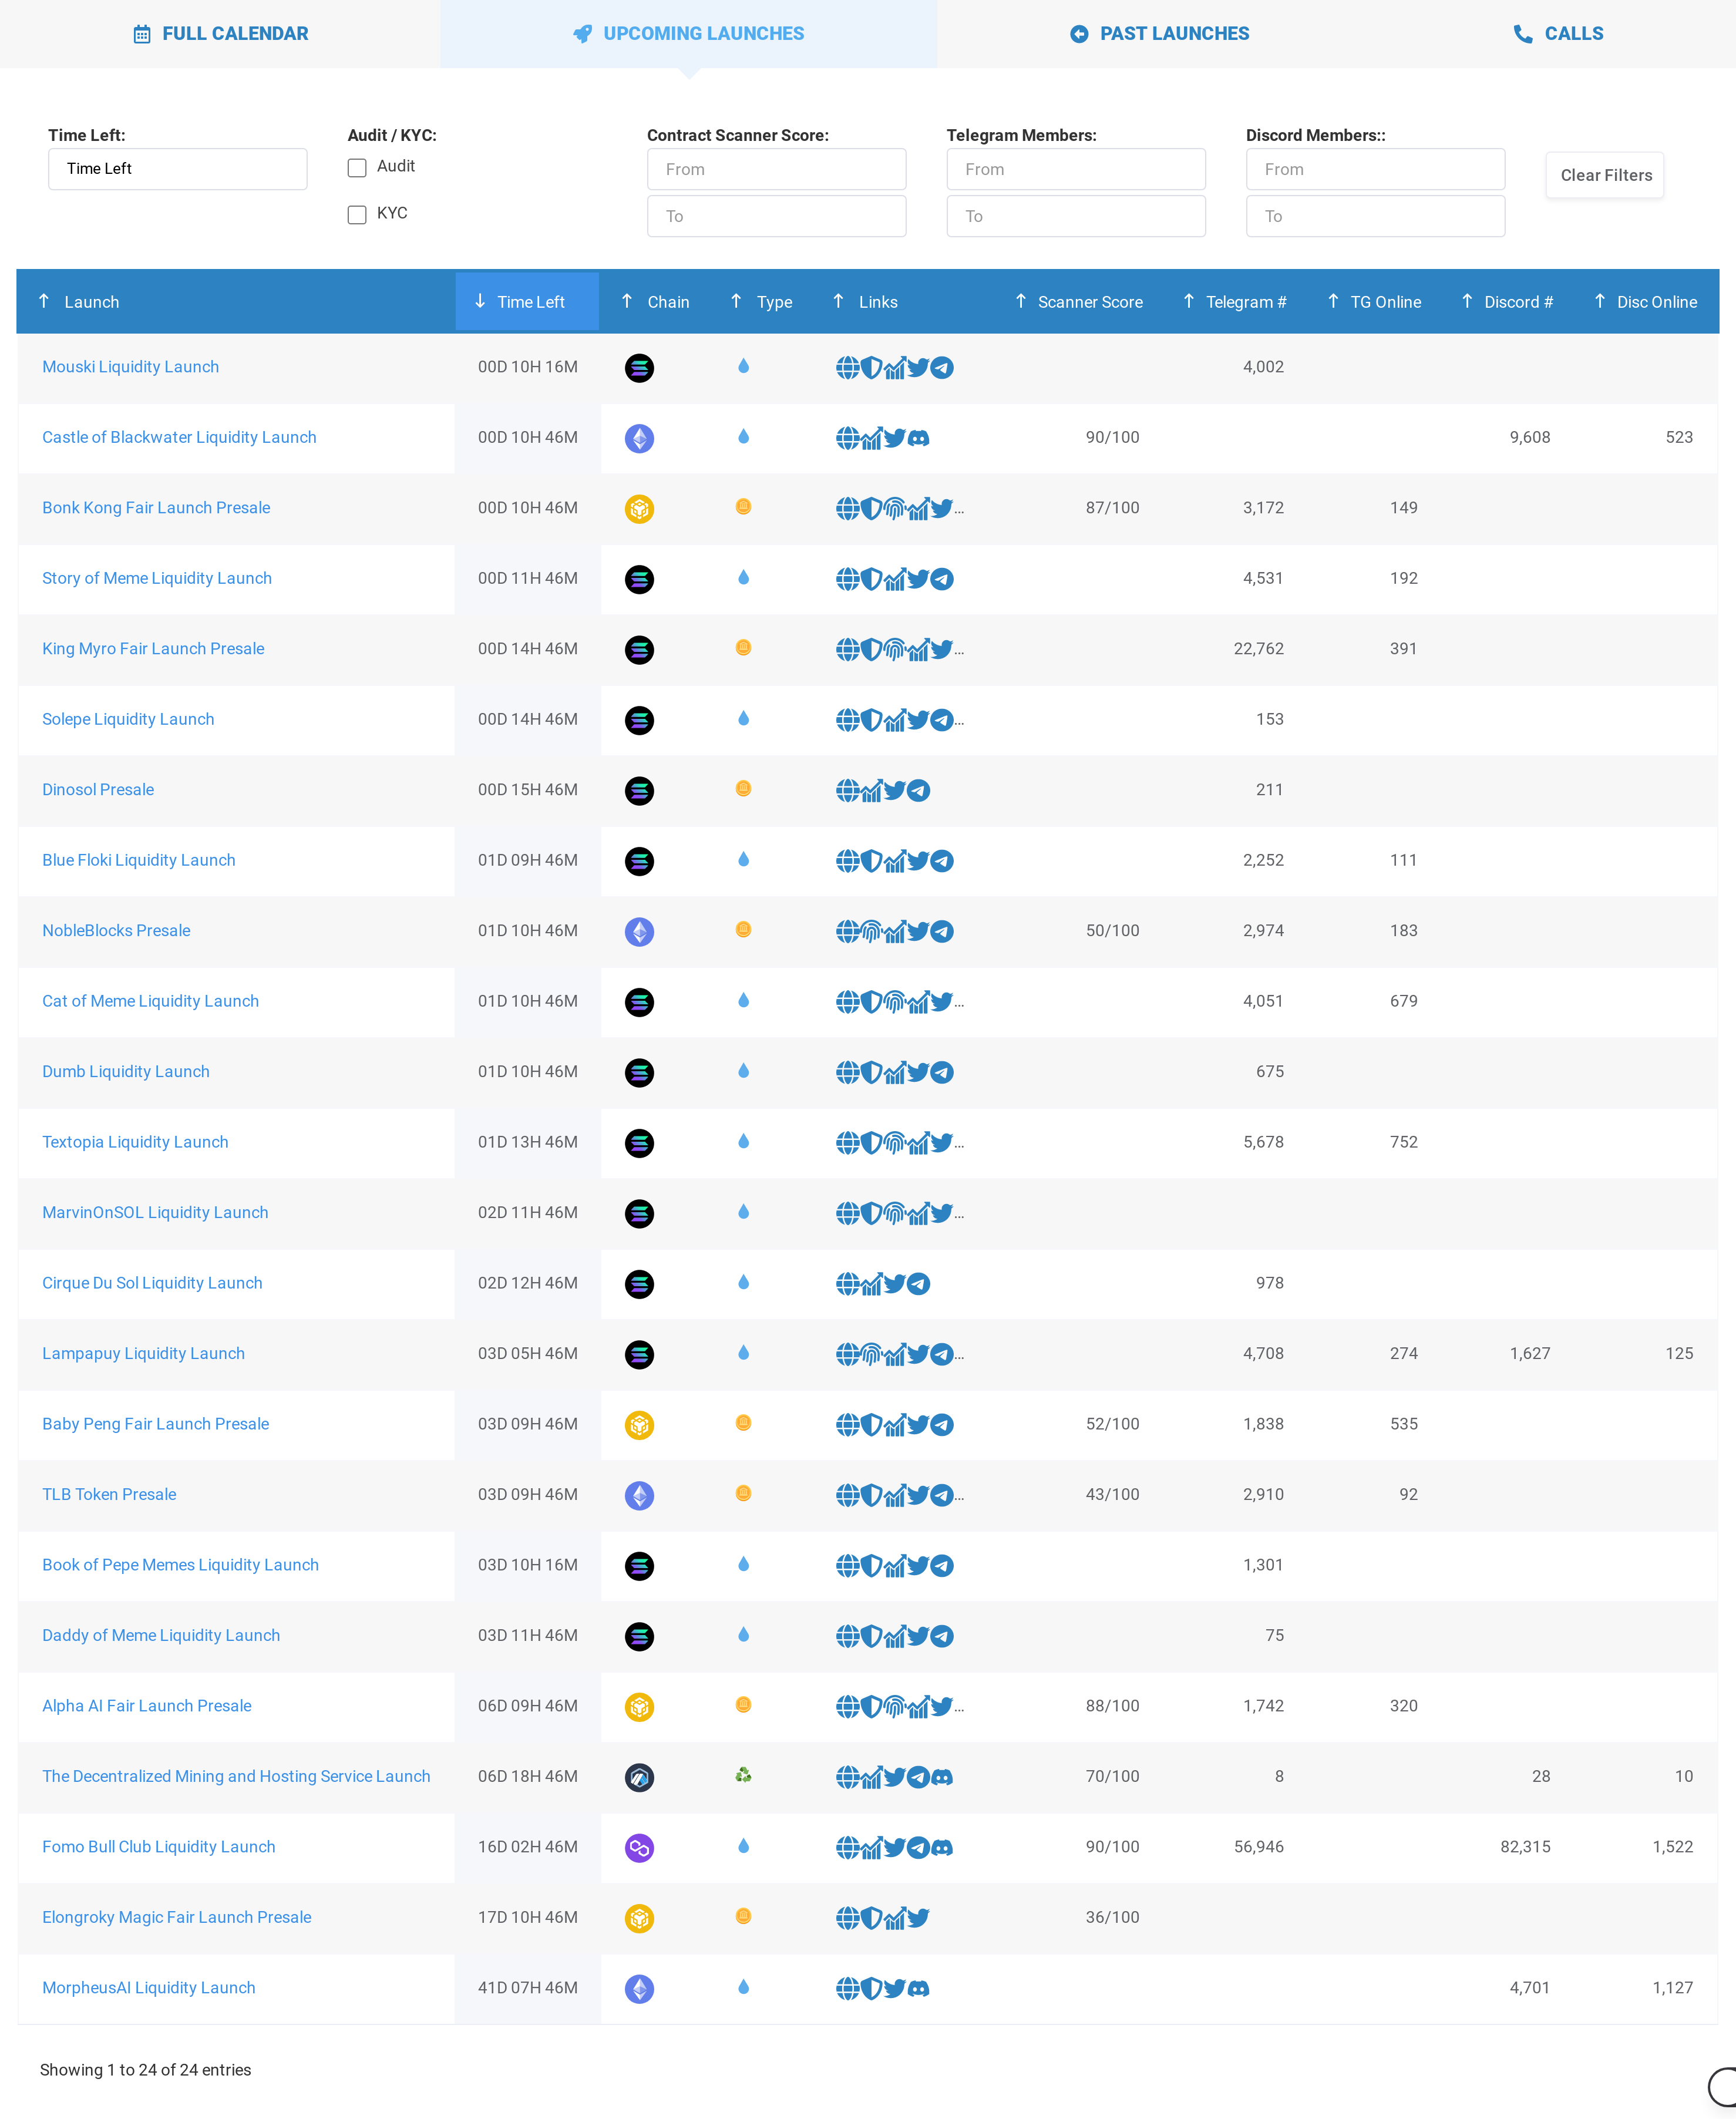This screenshot has height=2119, width=1736.
Task: Open Alpha AI Fair Launch Presale link
Action: point(147,1706)
